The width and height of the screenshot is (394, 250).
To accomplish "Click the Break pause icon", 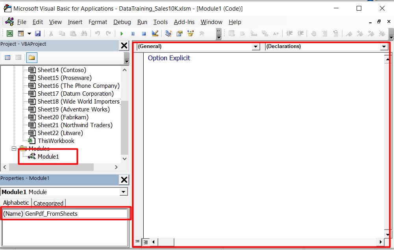I will coord(133,33).
